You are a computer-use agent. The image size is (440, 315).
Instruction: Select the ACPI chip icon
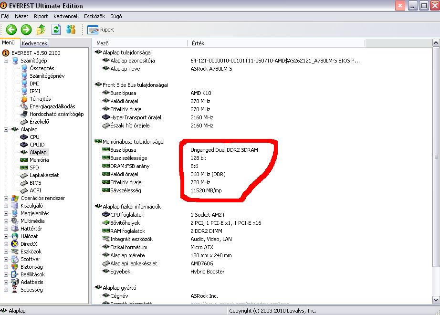pyautogui.click(x=24, y=190)
